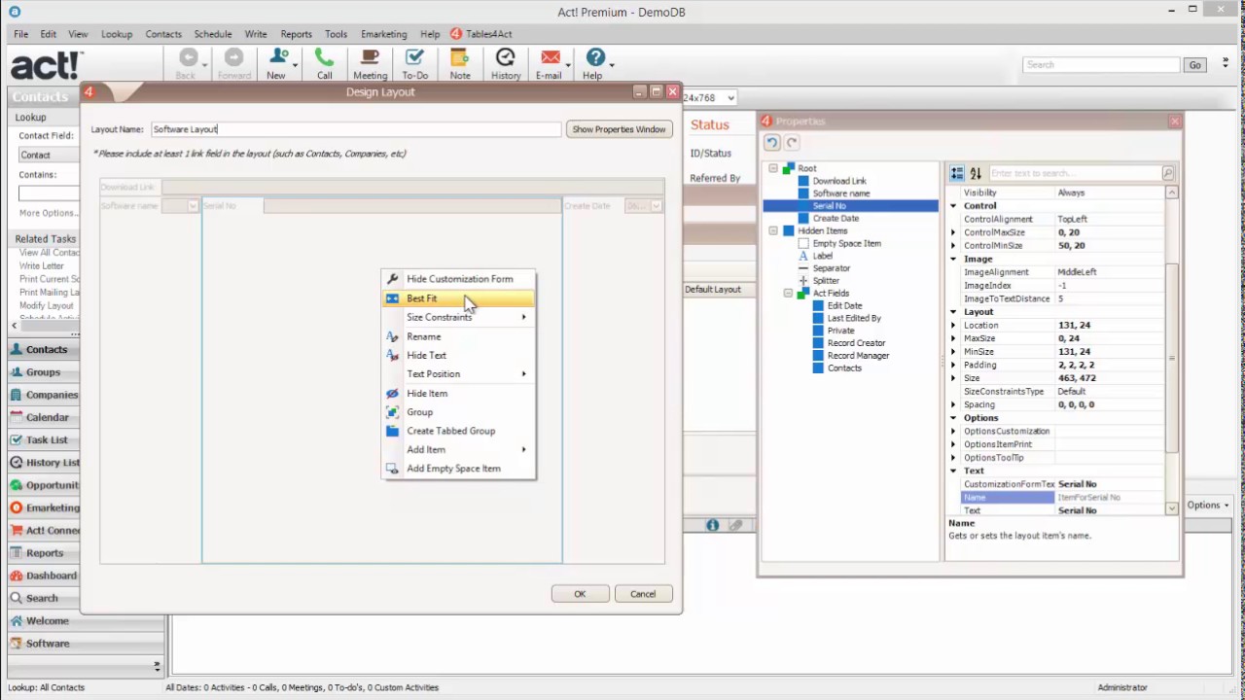
Task: Click Undo in the Properties window
Action: point(771,143)
